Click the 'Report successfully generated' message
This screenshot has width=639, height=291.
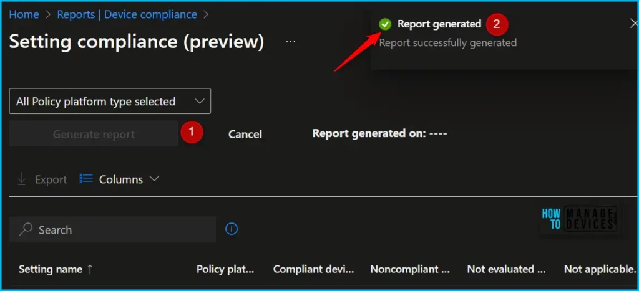tap(448, 42)
